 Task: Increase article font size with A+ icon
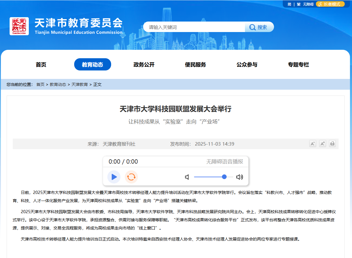tap(323, 144)
